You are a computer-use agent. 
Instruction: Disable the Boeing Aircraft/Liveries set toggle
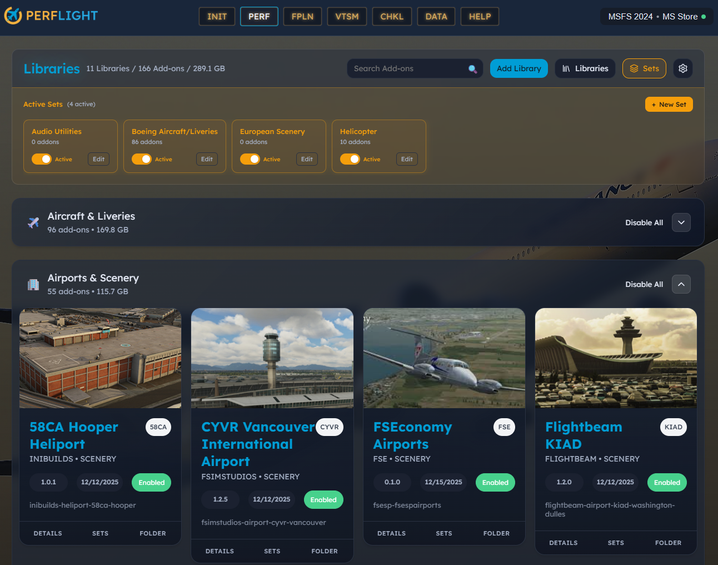coord(142,159)
